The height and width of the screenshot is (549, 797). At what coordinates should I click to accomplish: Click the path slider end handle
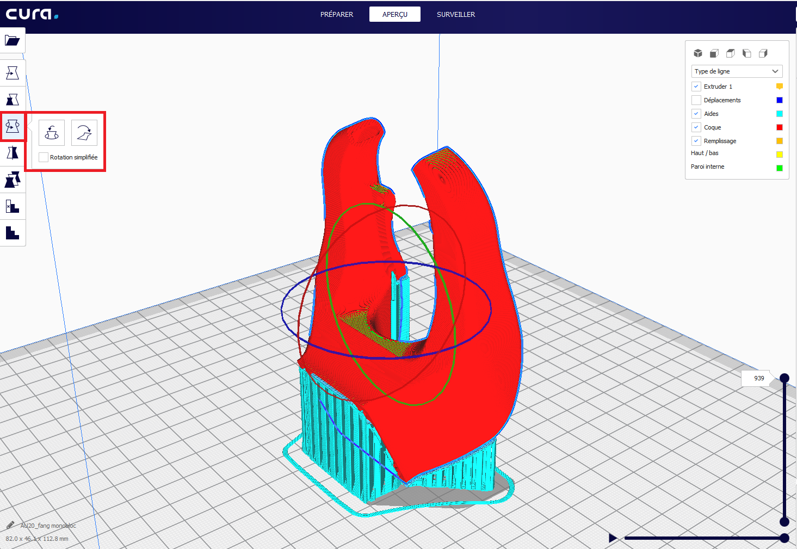click(784, 538)
